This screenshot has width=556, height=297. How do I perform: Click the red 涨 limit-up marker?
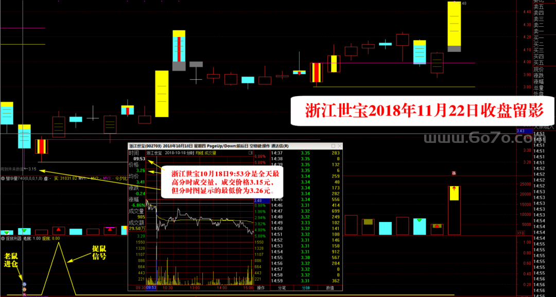(454, 173)
